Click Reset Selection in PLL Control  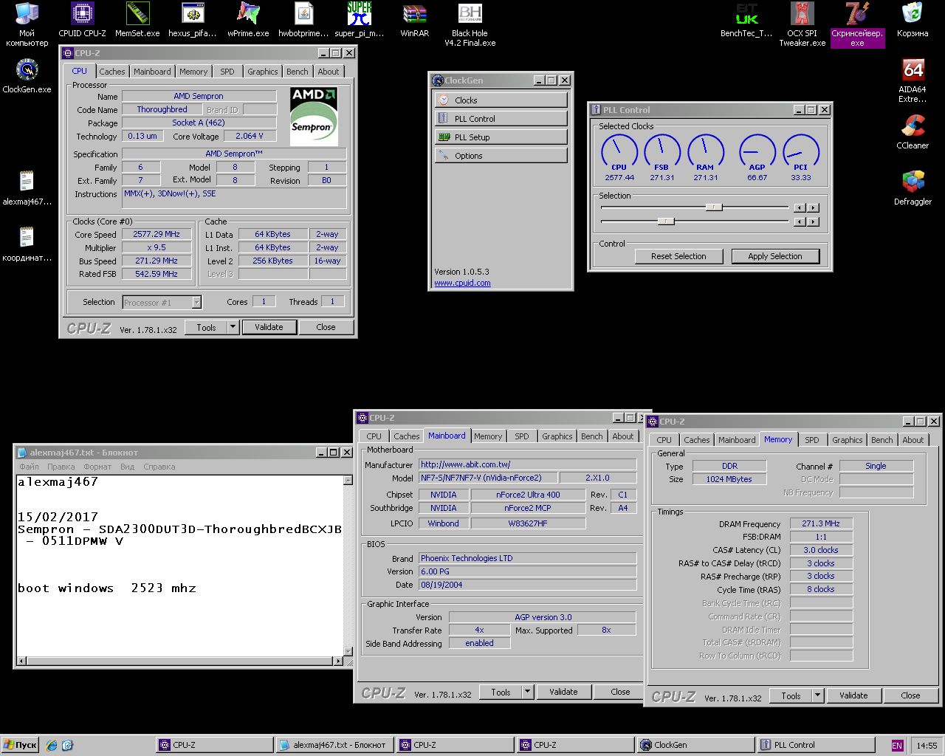click(x=678, y=256)
